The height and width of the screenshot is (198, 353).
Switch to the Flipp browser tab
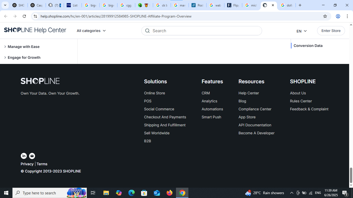[x=233, y=5]
